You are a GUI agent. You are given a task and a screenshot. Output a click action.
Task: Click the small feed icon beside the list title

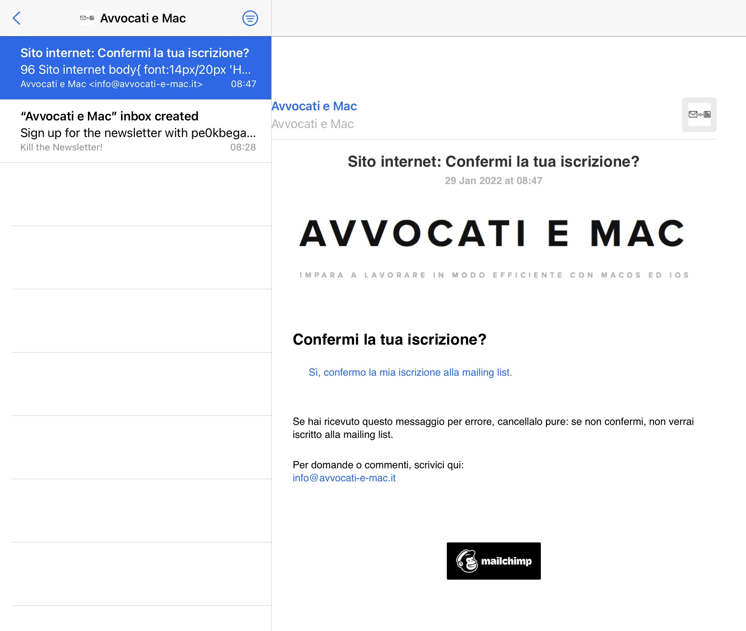pos(87,18)
